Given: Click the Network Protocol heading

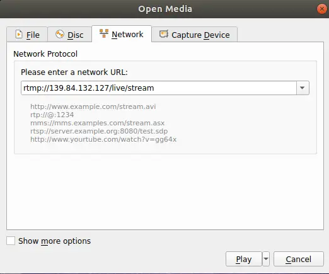Looking at the screenshot, I should pos(45,54).
